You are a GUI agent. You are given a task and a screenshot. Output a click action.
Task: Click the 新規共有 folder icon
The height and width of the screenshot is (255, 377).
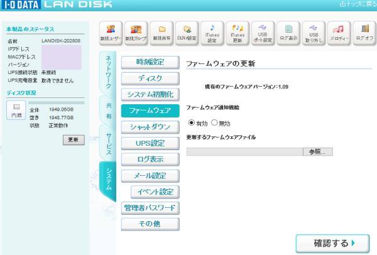click(x=161, y=31)
